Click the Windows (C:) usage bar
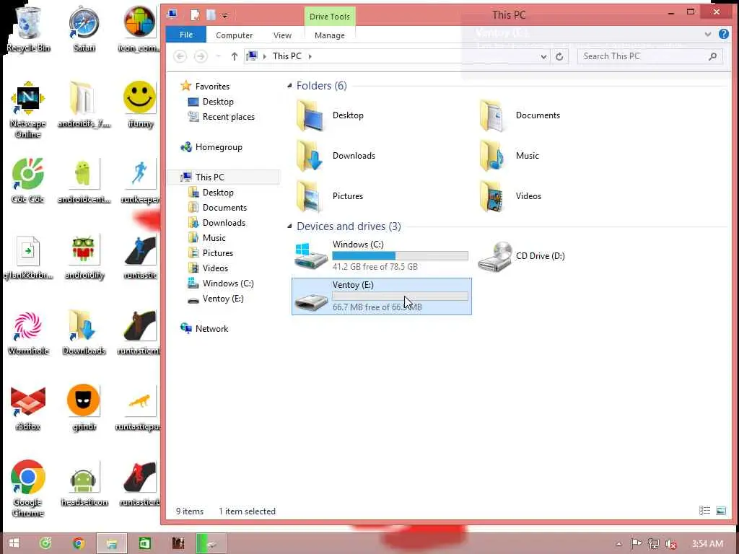The height and width of the screenshot is (554, 739). tap(400, 256)
